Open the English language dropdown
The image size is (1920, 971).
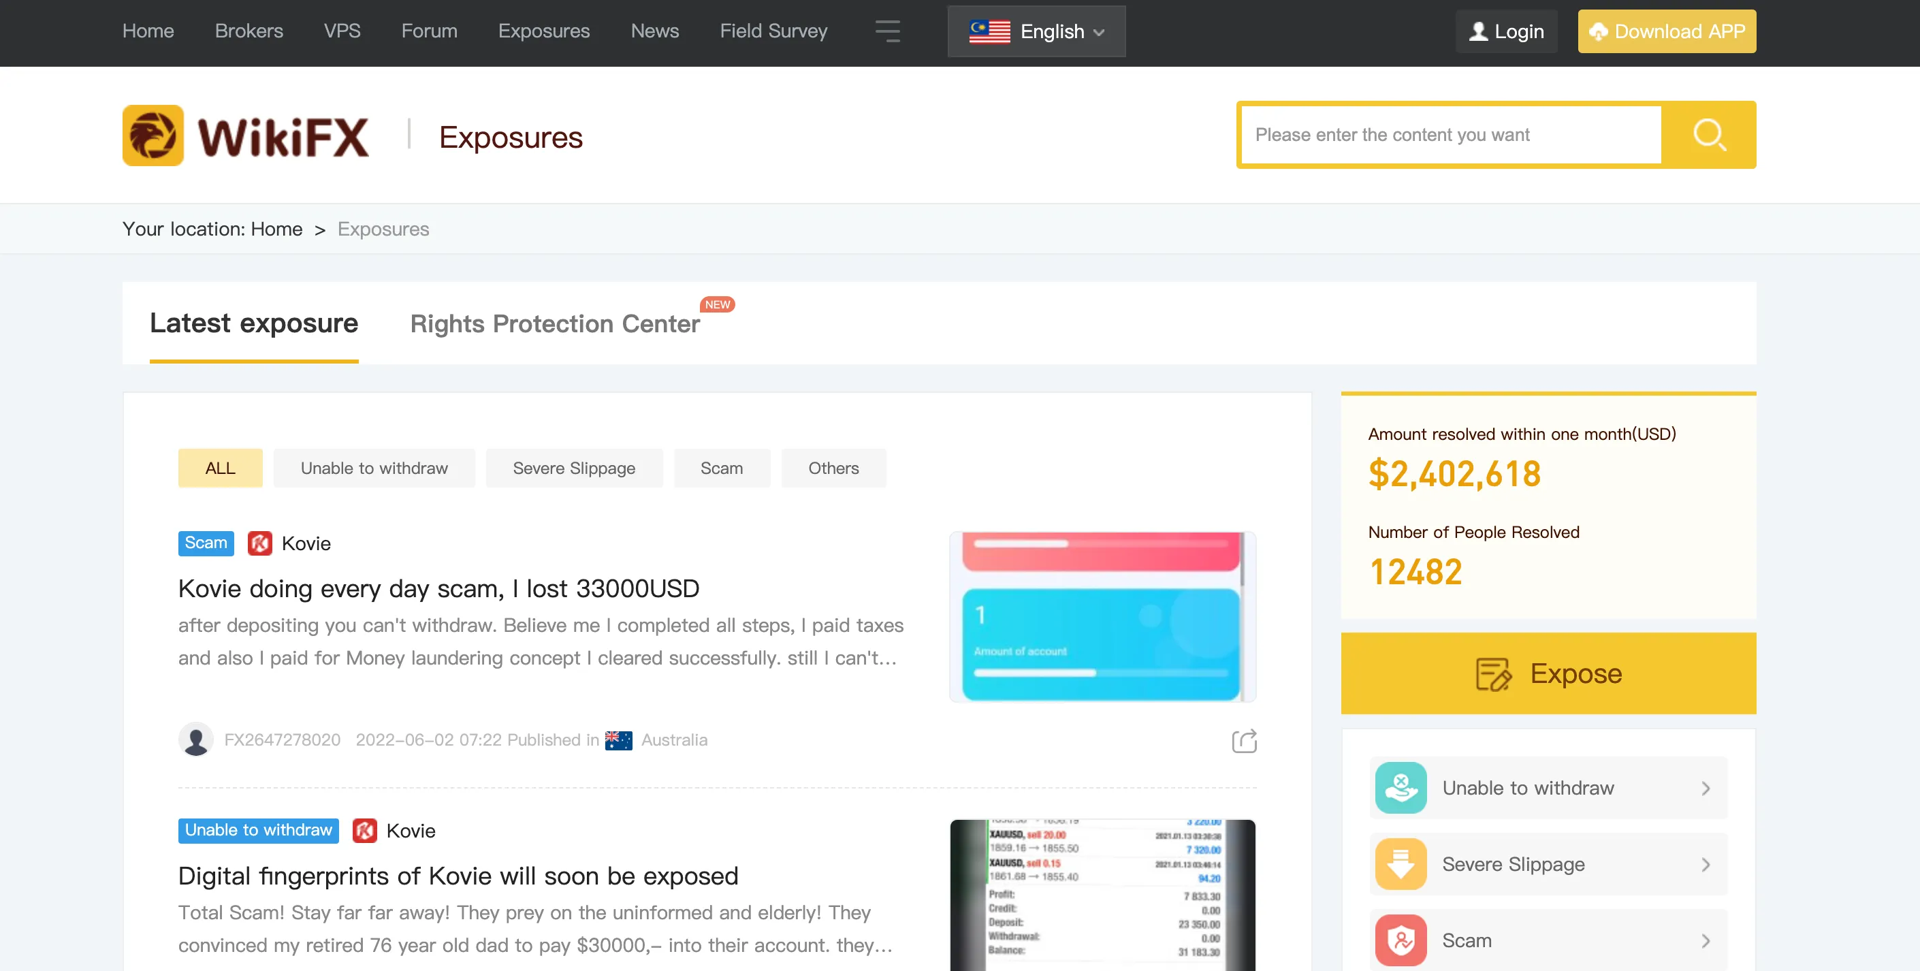tap(1036, 31)
